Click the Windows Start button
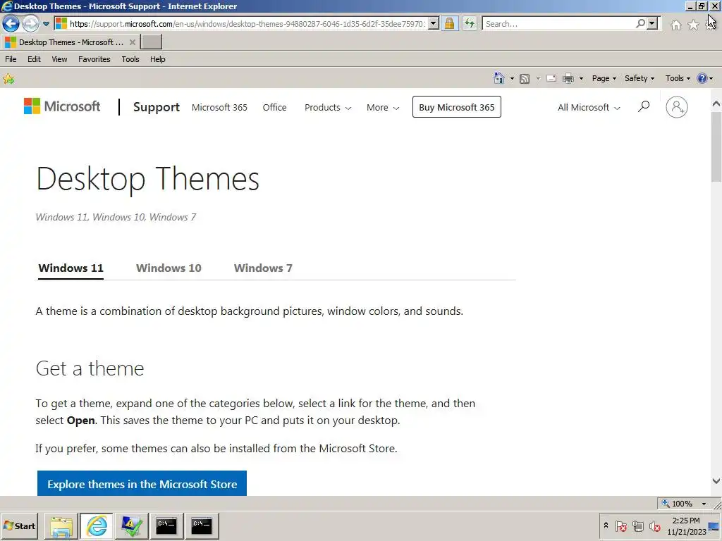This screenshot has width=722, height=541. click(20, 526)
